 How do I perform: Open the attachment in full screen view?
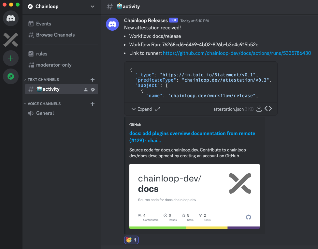click(x=158, y=109)
